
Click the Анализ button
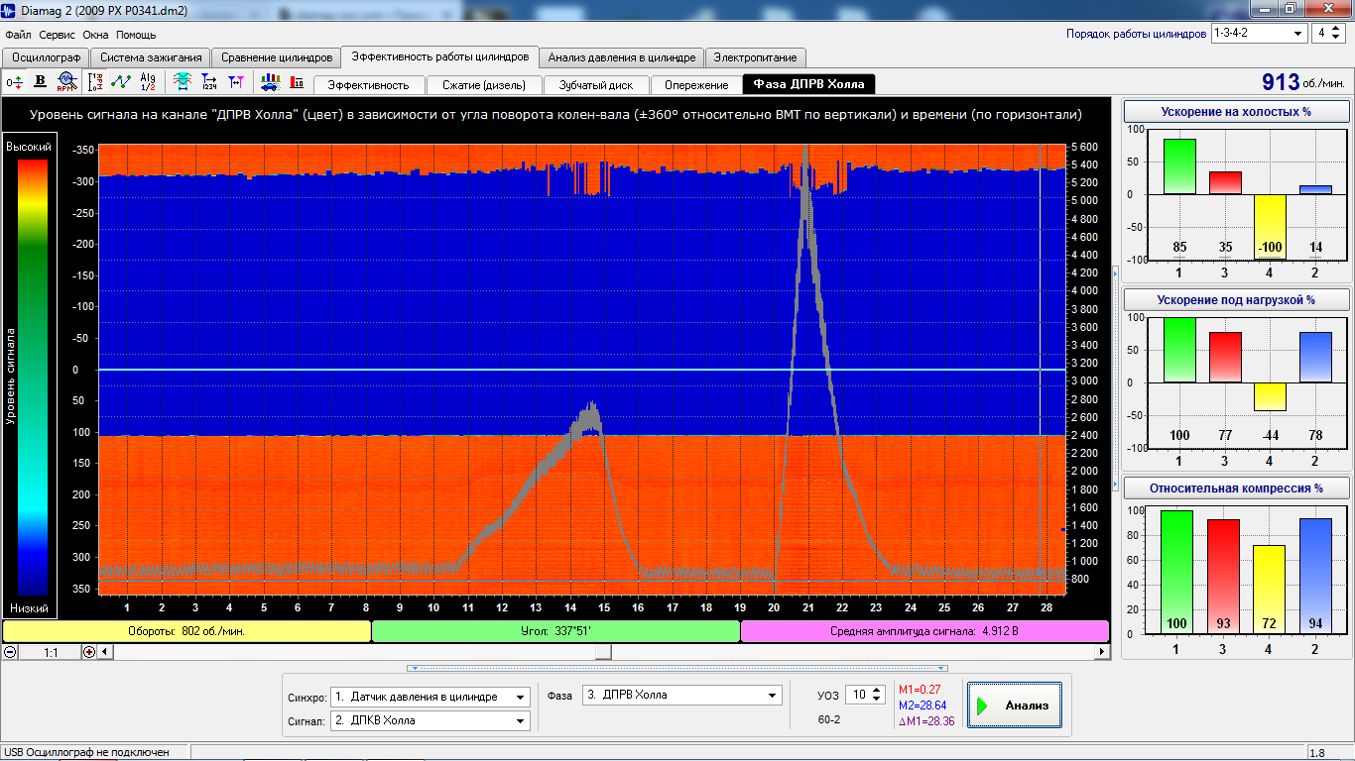[1014, 706]
